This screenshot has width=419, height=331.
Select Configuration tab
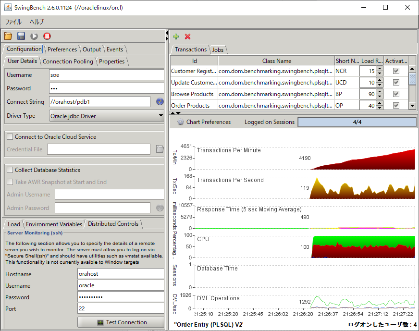click(x=24, y=49)
